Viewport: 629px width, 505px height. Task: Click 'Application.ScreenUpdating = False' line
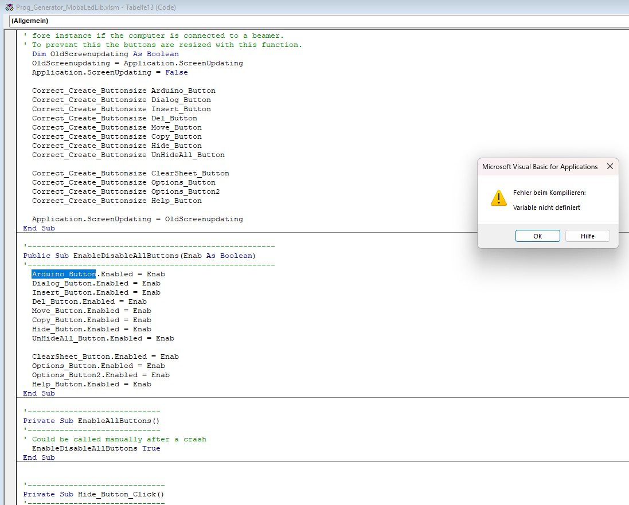point(110,72)
